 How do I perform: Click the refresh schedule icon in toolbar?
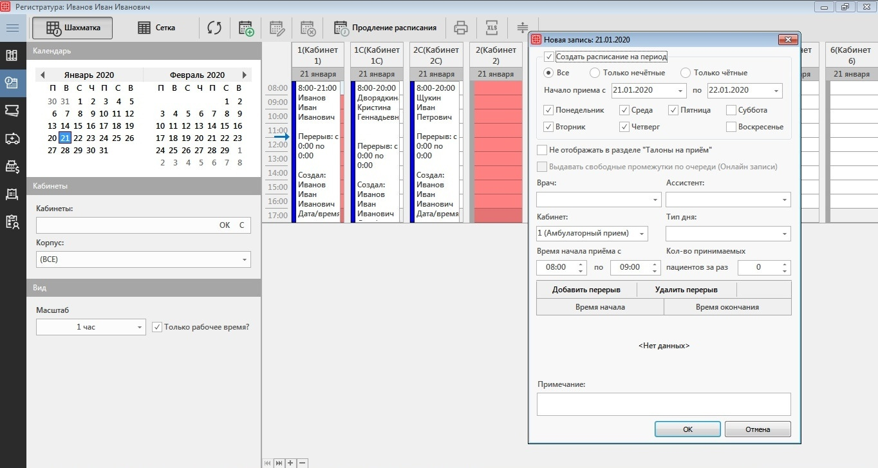pyautogui.click(x=214, y=28)
